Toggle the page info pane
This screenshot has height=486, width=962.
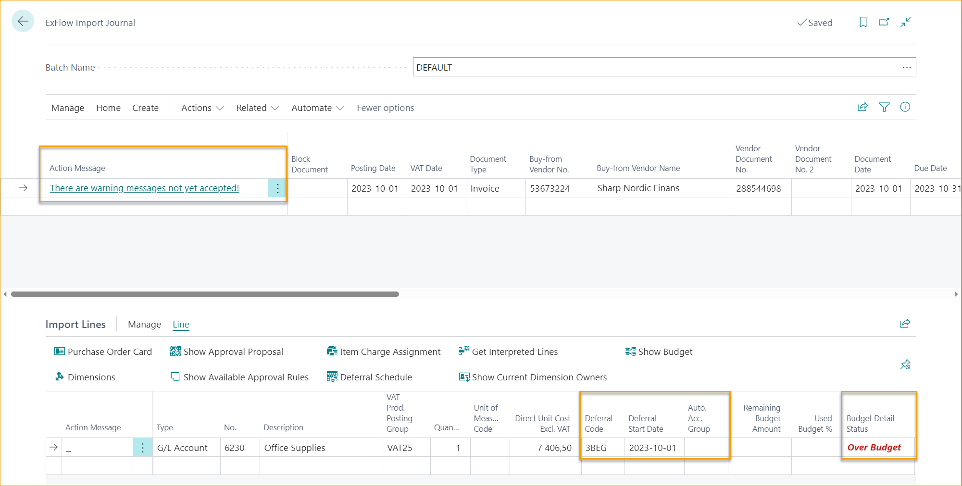[x=905, y=107]
